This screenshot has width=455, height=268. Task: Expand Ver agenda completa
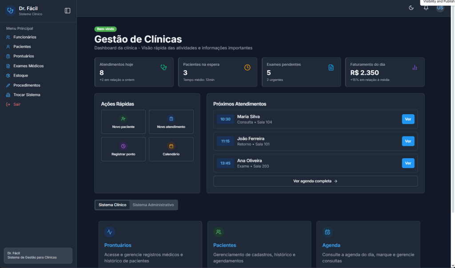click(x=315, y=181)
